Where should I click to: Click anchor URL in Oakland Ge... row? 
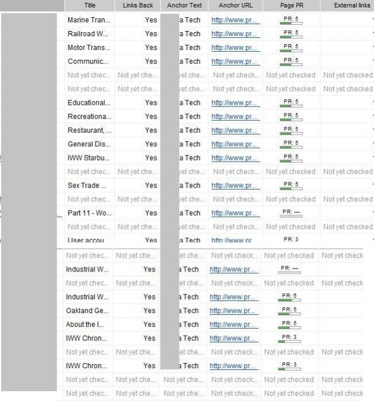(x=234, y=311)
